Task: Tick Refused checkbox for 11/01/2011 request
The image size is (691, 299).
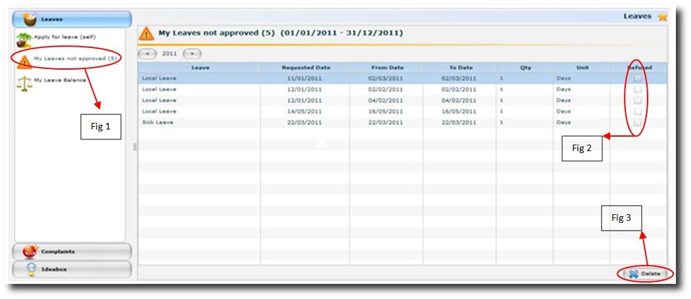Action: [638, 78]
